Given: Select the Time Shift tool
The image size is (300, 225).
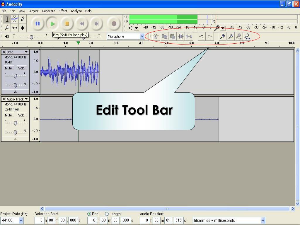Looking at the screenshot, I should click(15, 28).
